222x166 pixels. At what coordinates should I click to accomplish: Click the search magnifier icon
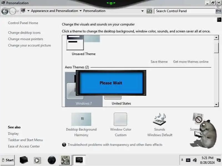[218, 11]
